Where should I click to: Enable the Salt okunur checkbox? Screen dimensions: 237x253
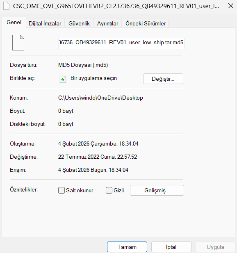click(x=62, y=190)
